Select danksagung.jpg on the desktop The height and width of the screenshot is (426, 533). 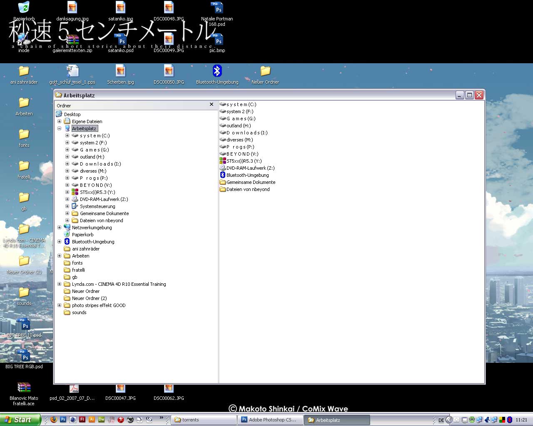pyautogui.click(x=72, y=11)
